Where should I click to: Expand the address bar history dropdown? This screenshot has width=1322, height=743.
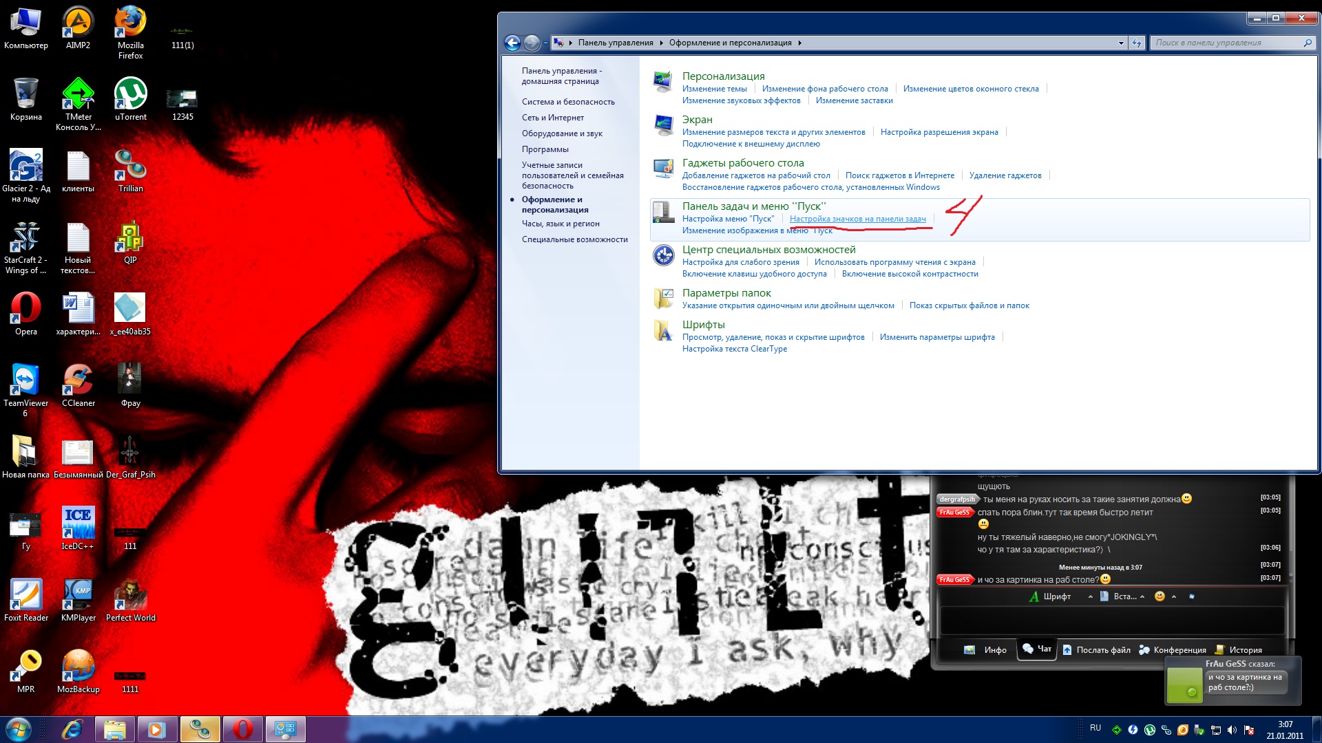[x=1121, y=43]
